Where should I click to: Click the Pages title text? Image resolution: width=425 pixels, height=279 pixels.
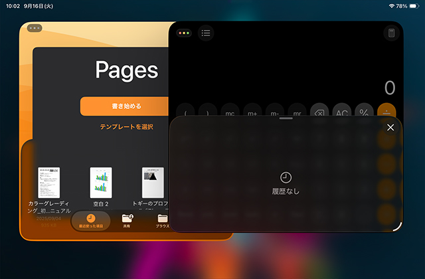[x=127, y=70]
